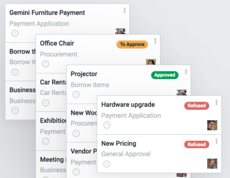Open the New Pricing request title
The height and width of the screenshot is (178, 230).
[x=119, y=143]
